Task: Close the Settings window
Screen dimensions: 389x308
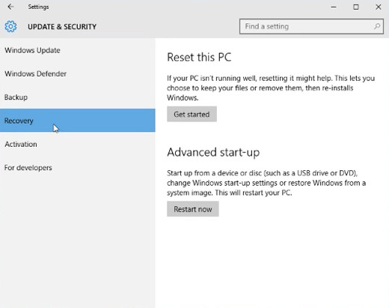Action: [379, 7]
